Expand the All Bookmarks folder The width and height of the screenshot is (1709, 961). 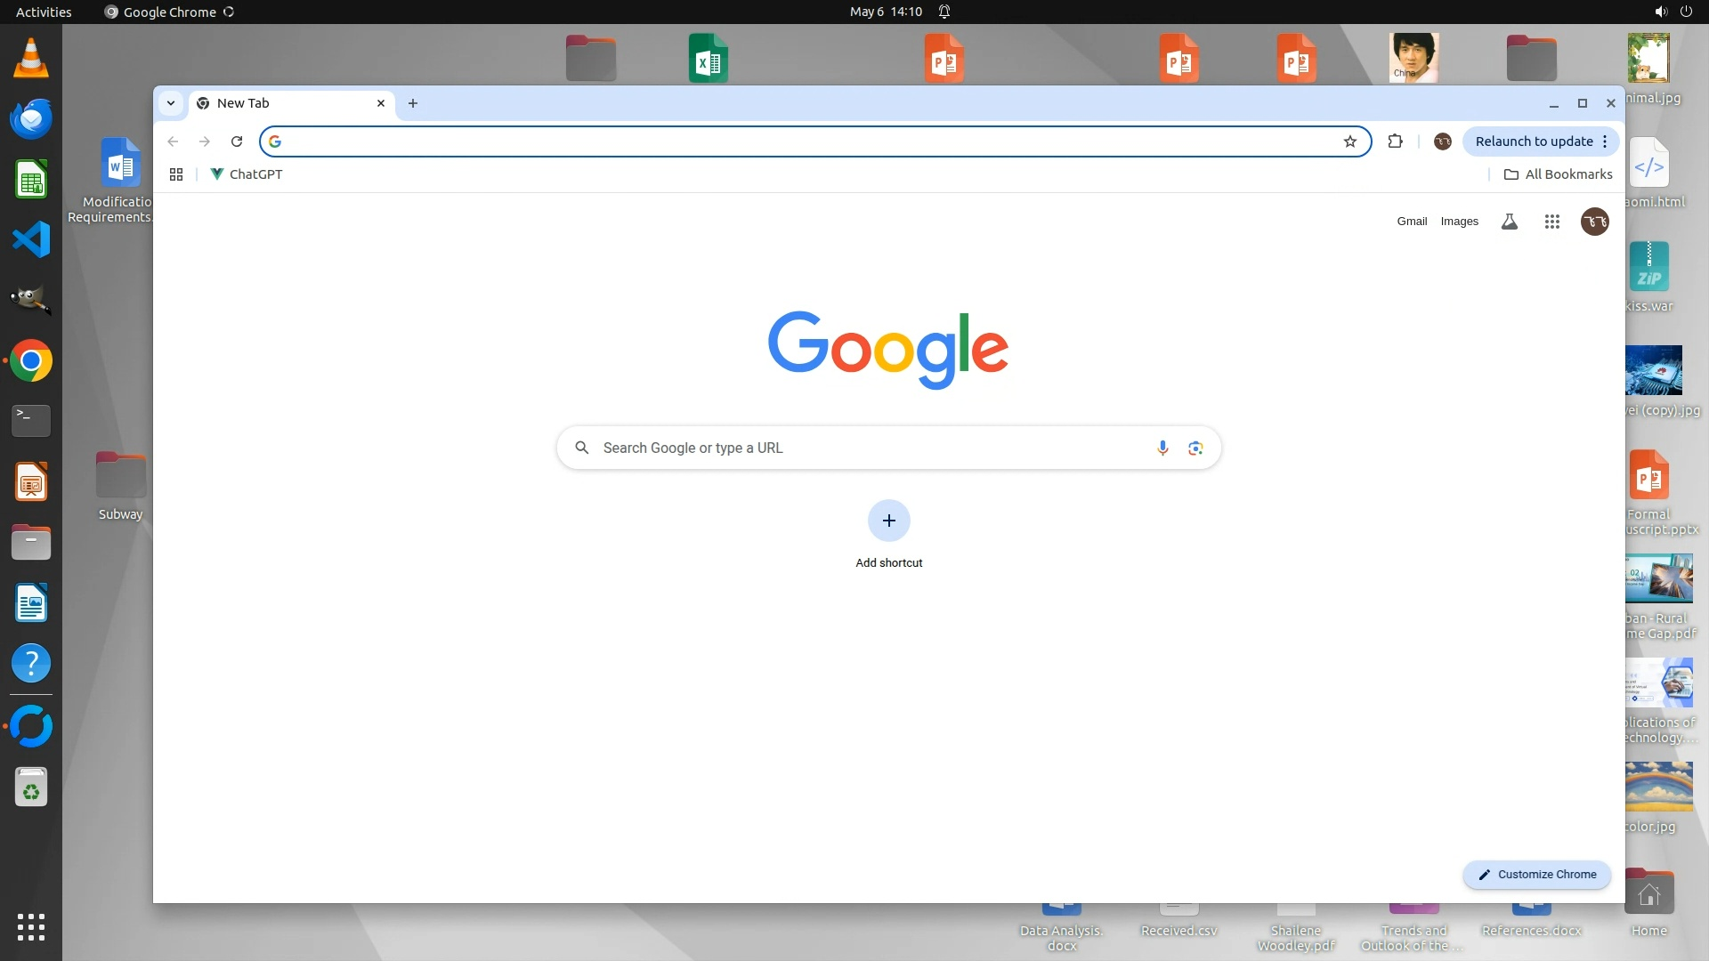pyautogui.click(x=1558, y=174)
